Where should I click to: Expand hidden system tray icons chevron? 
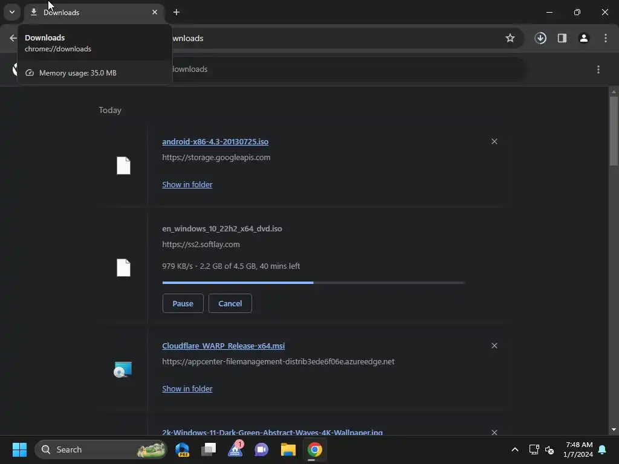[x=515, y=449]
